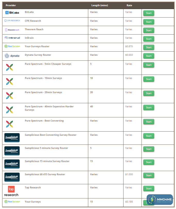Start Pure Spectrum Best Converting
176x209 pixels.
(149, 122)
